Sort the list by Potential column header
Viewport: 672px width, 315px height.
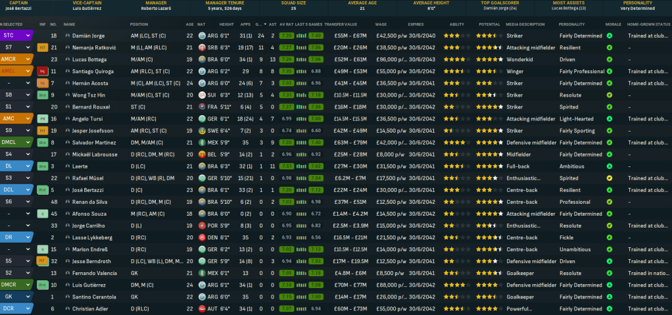487,24
